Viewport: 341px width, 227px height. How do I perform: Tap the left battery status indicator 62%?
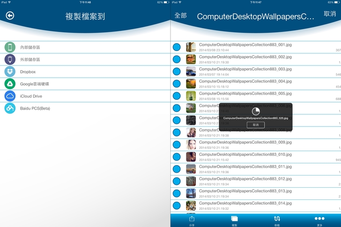pyautogui.click(x=163, y=2)
